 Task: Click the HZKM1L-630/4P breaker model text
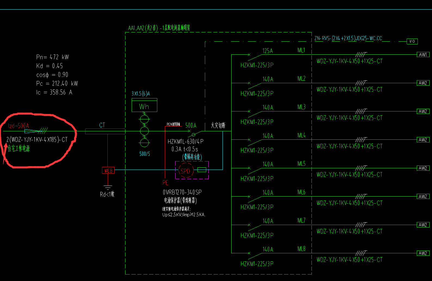(186, 142)
